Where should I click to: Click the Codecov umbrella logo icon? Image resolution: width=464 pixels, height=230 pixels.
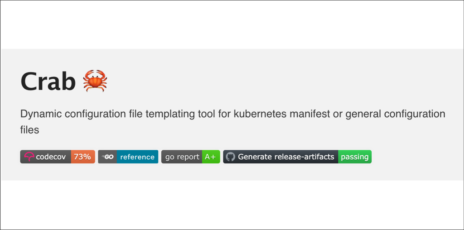(29, 157)
